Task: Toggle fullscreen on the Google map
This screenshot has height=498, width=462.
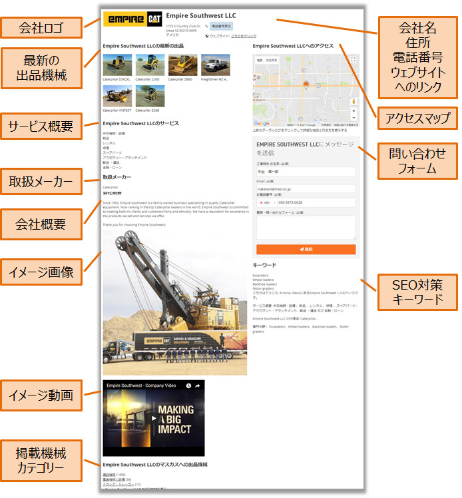Action: tap(353, 59)
